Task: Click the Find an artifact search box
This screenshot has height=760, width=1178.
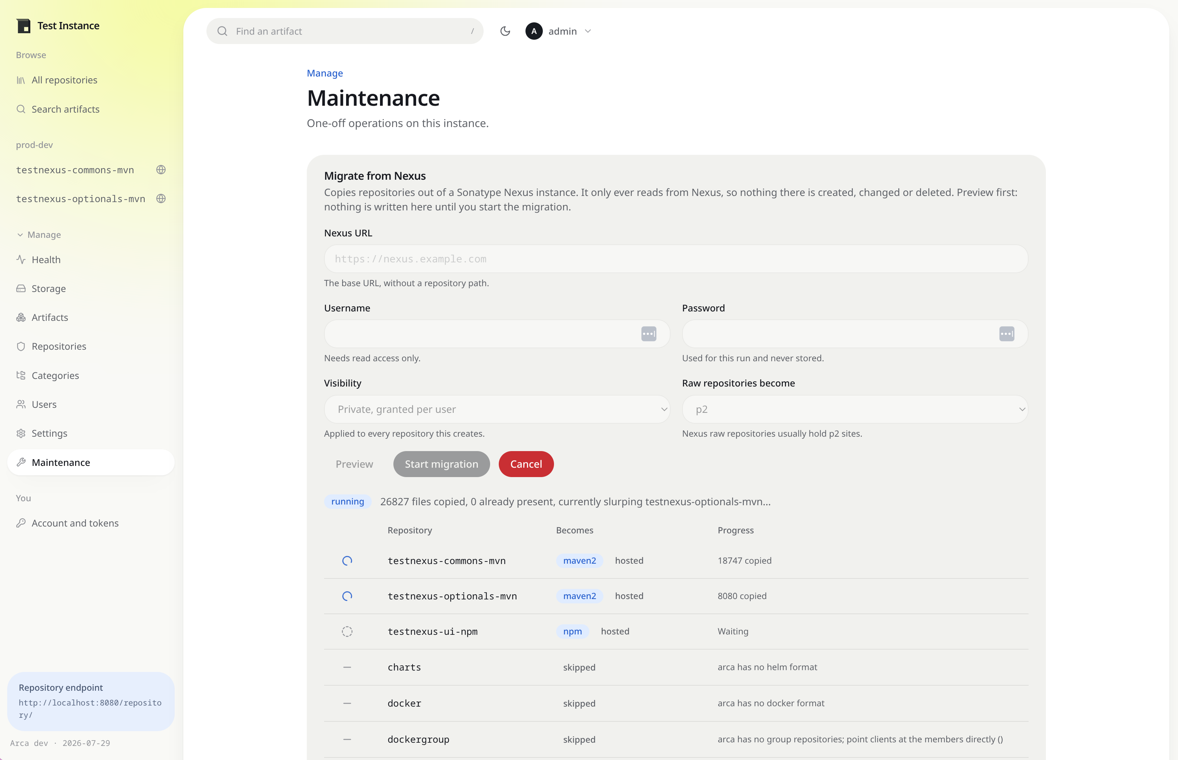Action: pos(345,31)
